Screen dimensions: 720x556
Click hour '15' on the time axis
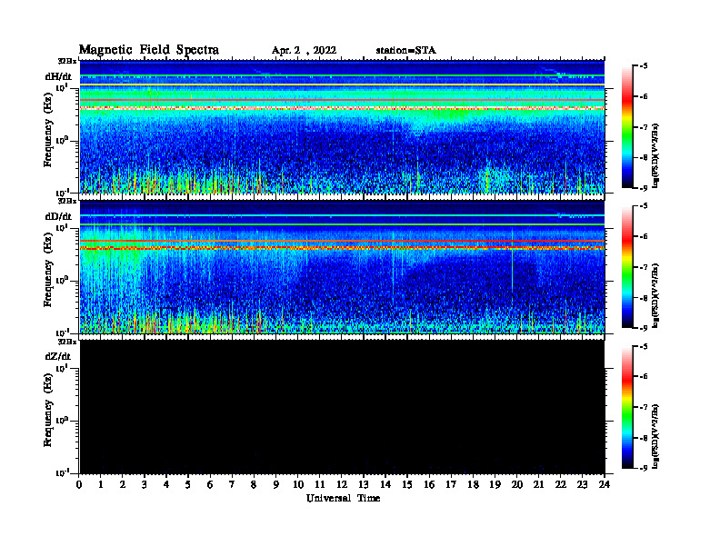pyautogui.click(x=407, y=485)
